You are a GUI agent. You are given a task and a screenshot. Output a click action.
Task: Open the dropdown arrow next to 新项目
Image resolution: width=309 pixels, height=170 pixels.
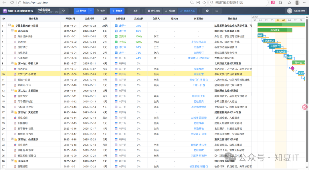tap(91, 11)
